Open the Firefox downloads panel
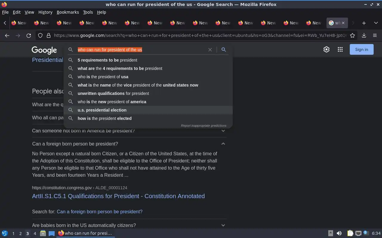 coord(364,35)
